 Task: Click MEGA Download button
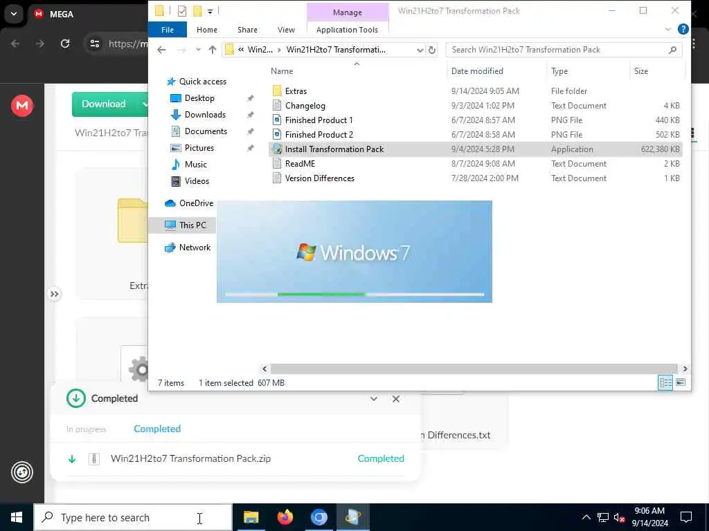pos(104,104)
